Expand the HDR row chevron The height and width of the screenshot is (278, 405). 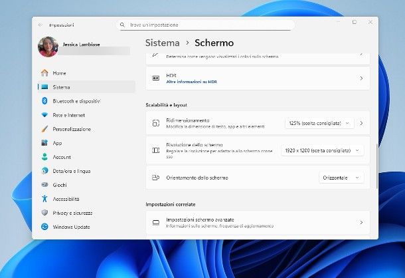click(361, 78)
